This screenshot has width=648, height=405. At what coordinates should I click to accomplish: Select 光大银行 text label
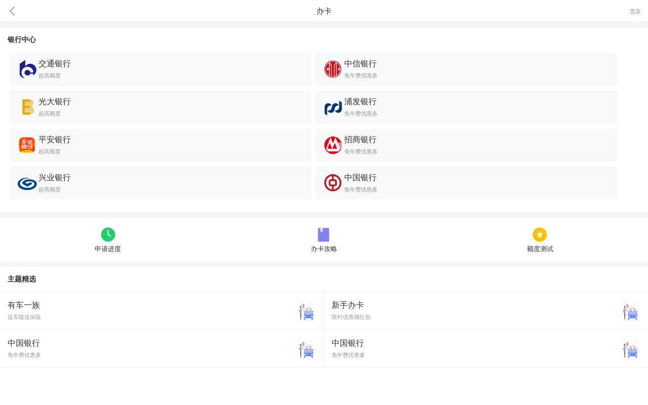point(55,102)
